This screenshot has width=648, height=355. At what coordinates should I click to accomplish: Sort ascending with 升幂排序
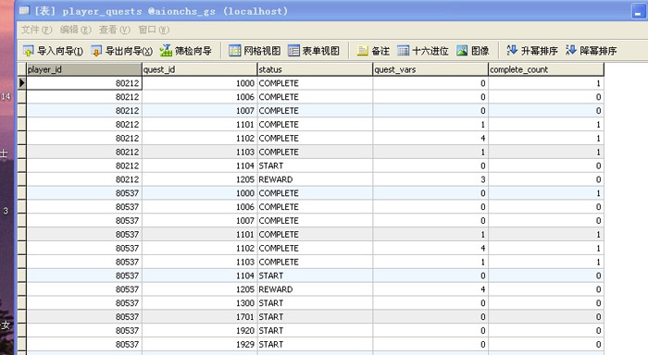tap(512, 50)
